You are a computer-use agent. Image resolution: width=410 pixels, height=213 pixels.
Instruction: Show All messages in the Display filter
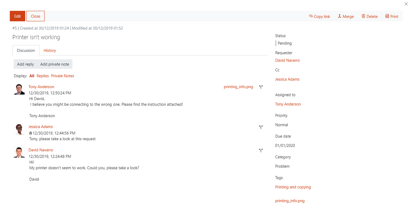(x=32, y=76)
